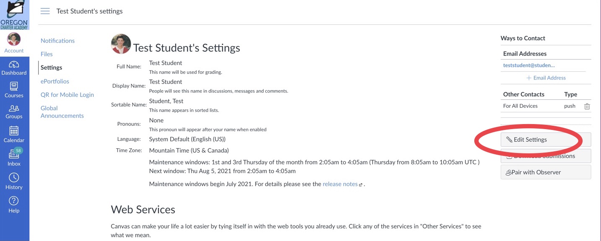601x241 pixels.
Task: Toggle the hamburger navigation menu
Action: tap(45, 11)
